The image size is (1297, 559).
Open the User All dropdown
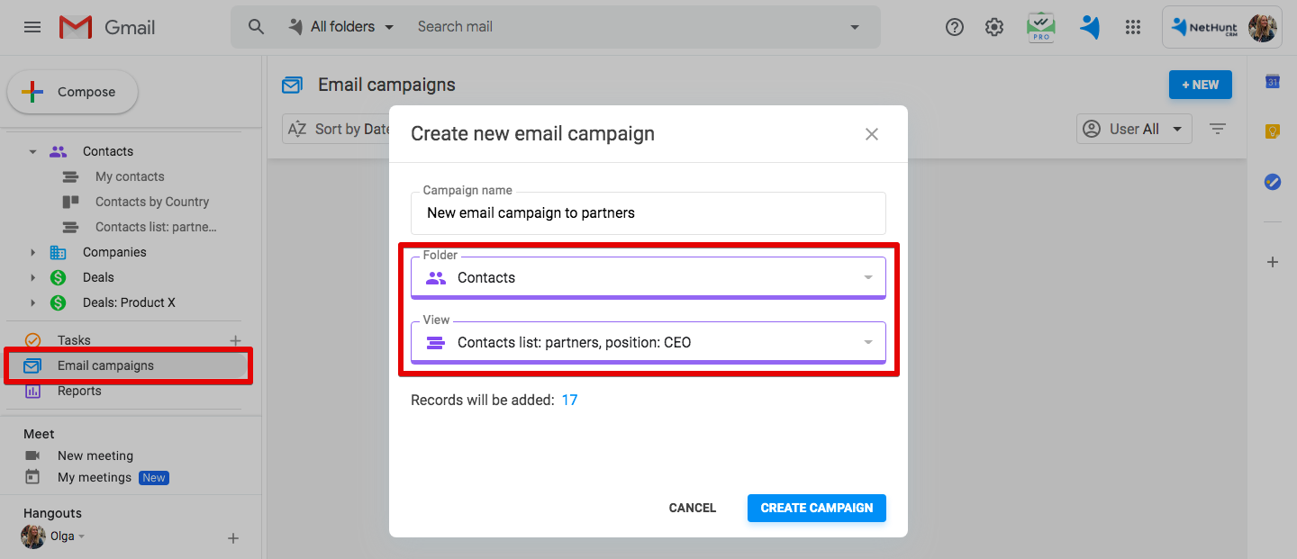pyautogui.click(x=1134, y=129)
